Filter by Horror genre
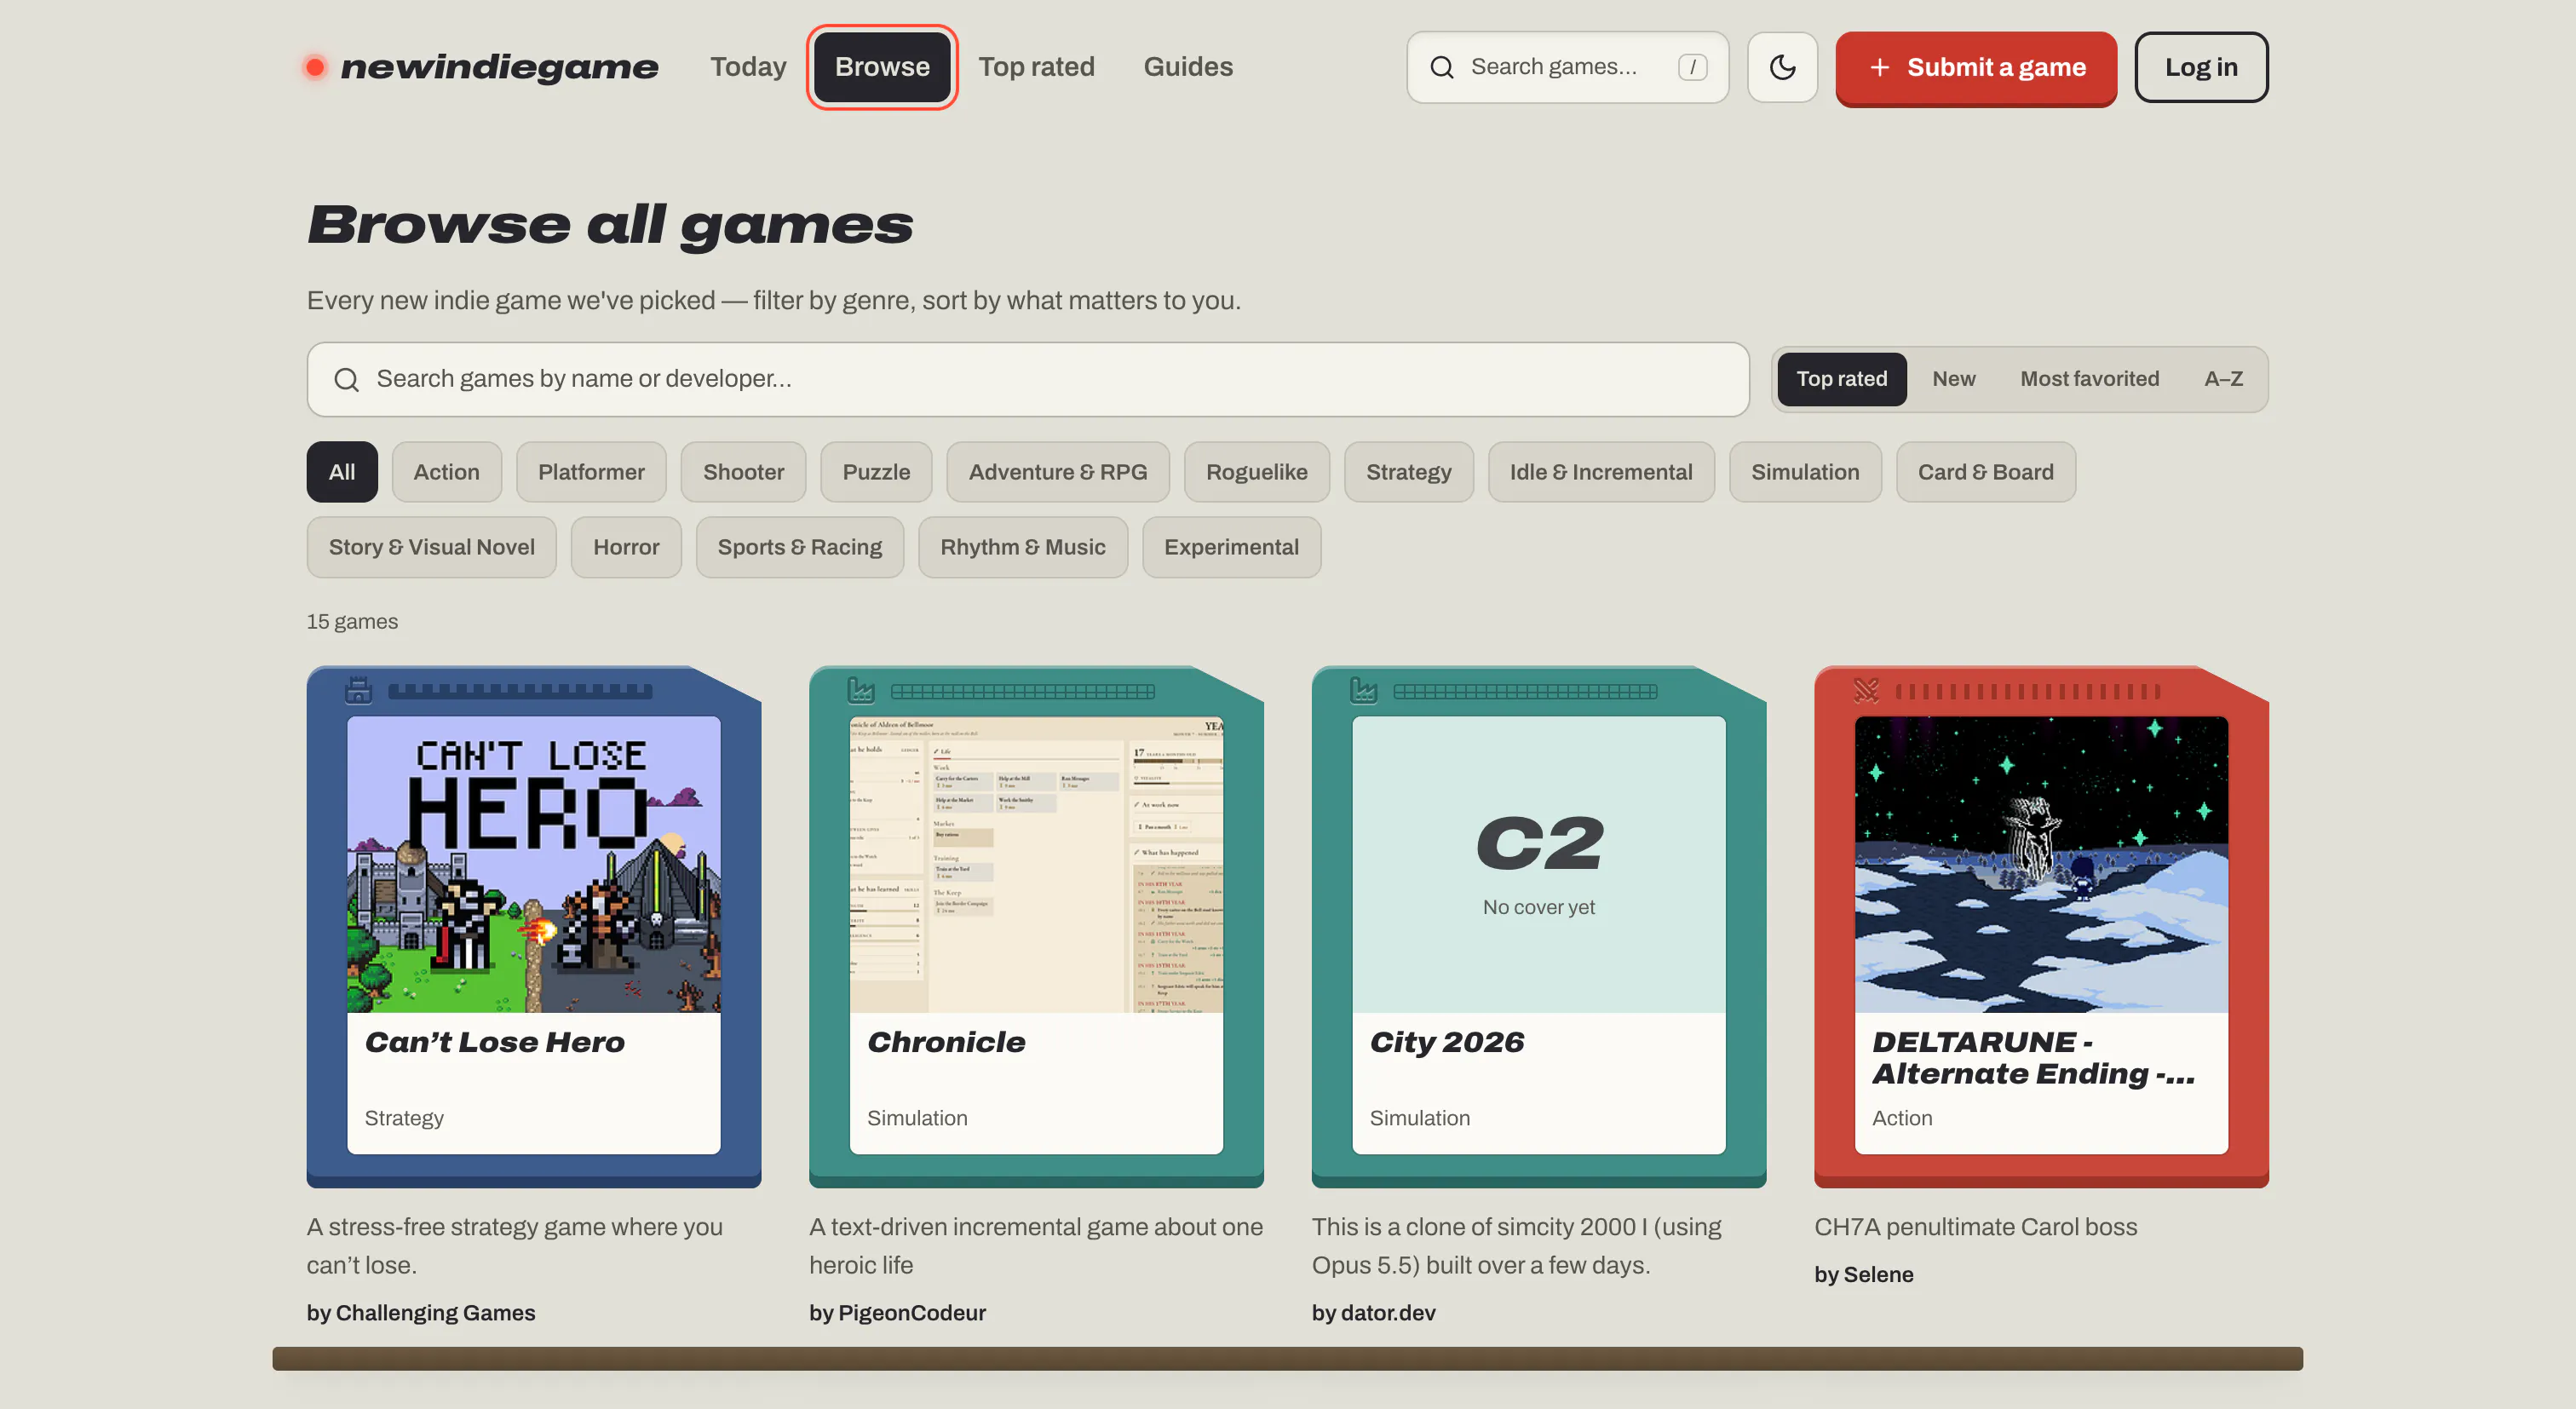Image resolution: width=2576 pixels, height=1409 pixels. pyautogui.click(x=626, y=547)
